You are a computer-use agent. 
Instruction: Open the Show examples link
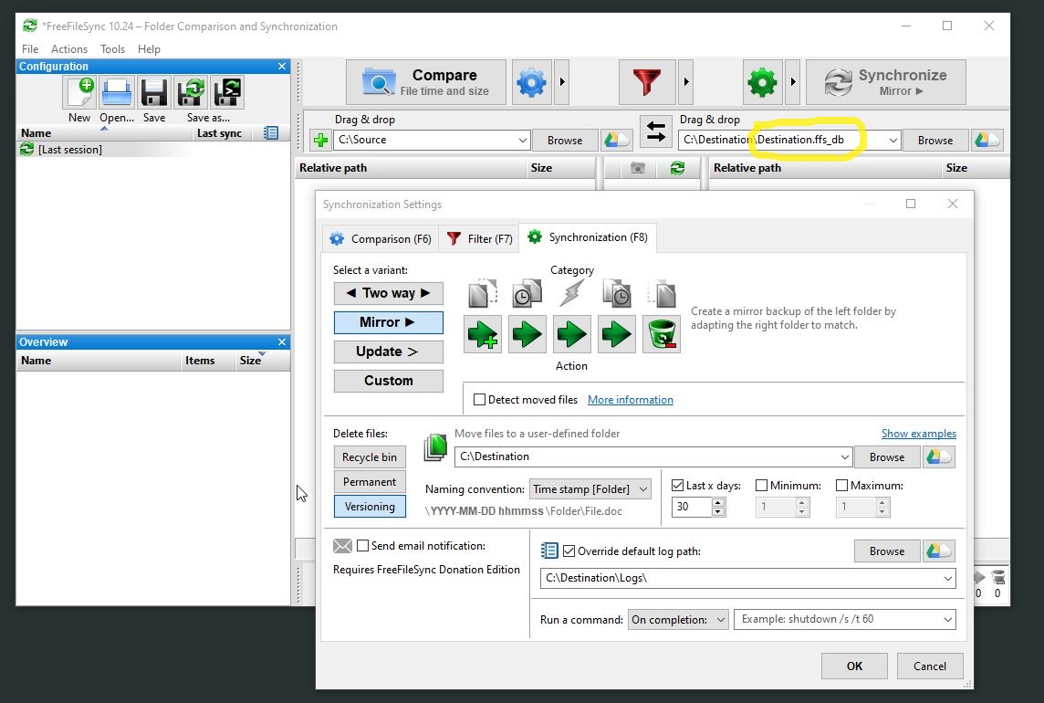(919, 434)
